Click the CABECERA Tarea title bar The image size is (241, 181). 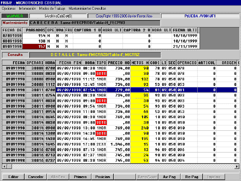[95, 23]
